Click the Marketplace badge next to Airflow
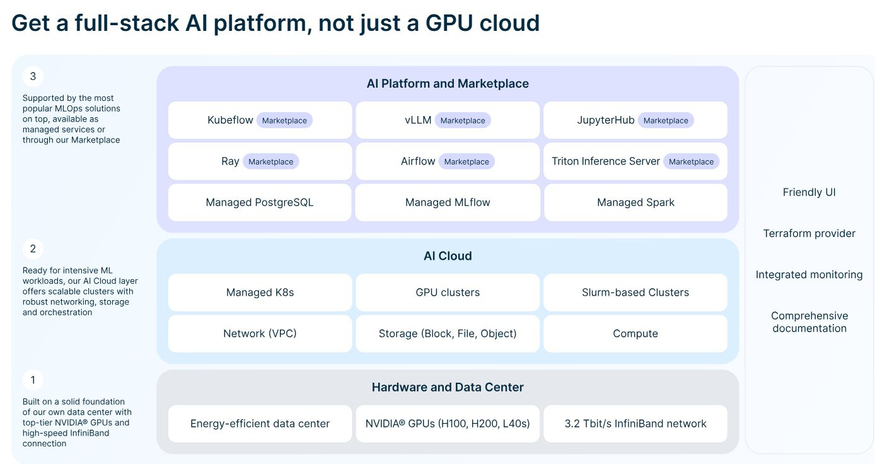Screen dimensions: 875x464 pyautogui.click(x=466, y=161)
